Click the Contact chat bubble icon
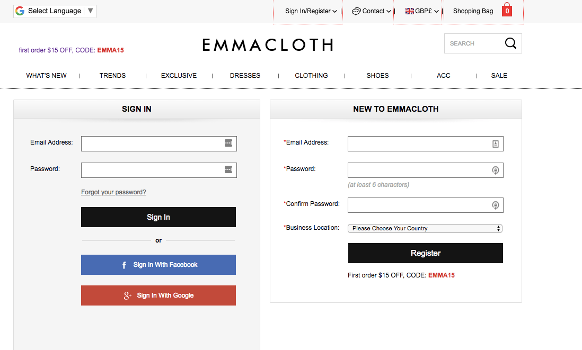 click(356, 11)
